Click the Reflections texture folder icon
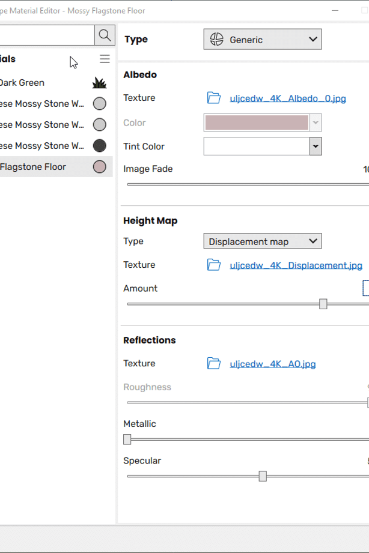This screenshot has width=369, height=553. (214, 363)
